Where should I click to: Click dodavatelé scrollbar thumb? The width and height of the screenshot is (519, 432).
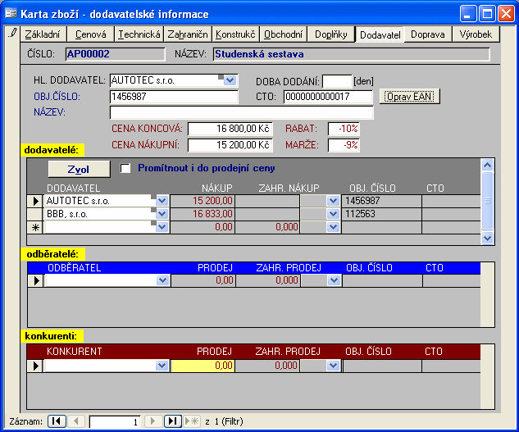487,201
